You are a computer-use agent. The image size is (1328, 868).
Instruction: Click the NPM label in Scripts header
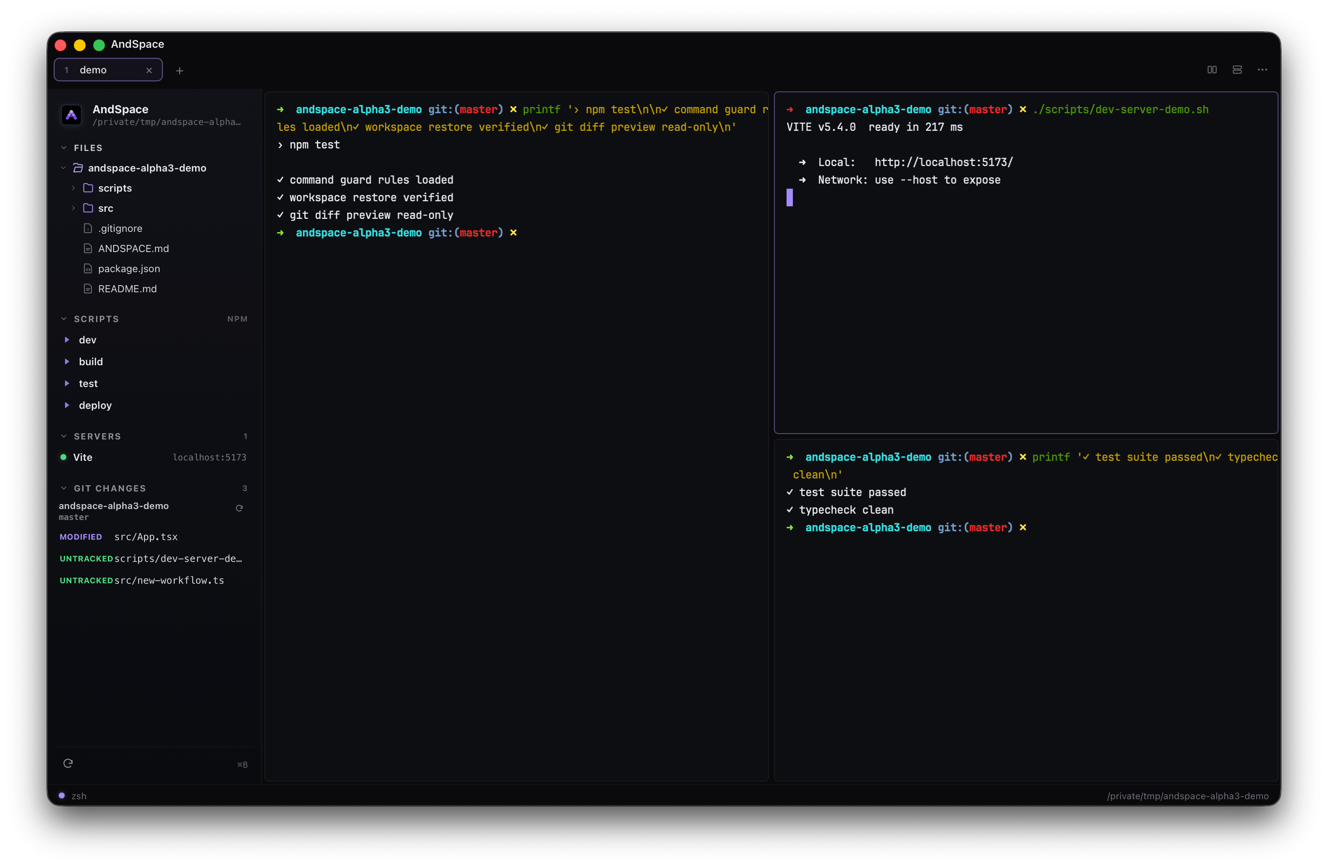pyautogui.click(x=237, y=319)
